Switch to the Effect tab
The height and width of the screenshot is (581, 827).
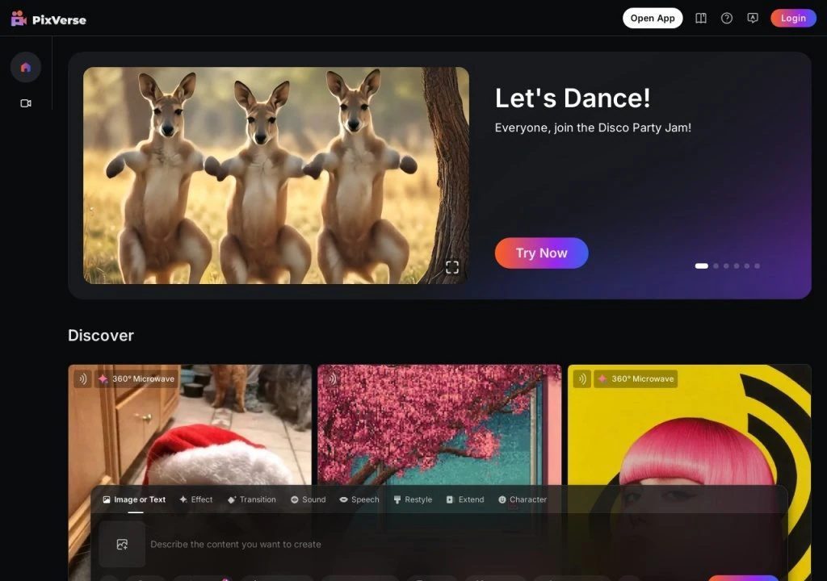point(196,499)
